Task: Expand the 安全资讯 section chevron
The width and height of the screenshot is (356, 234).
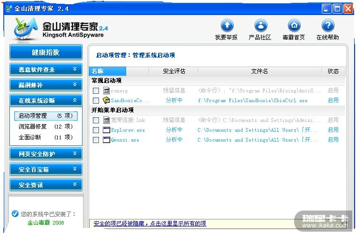Action: click(75, 184)
